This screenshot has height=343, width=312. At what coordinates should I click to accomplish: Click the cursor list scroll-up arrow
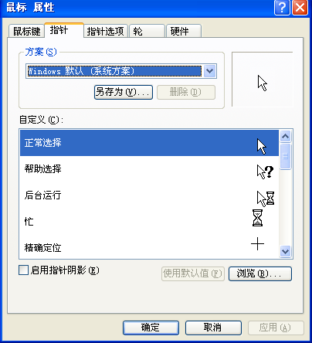285,136
